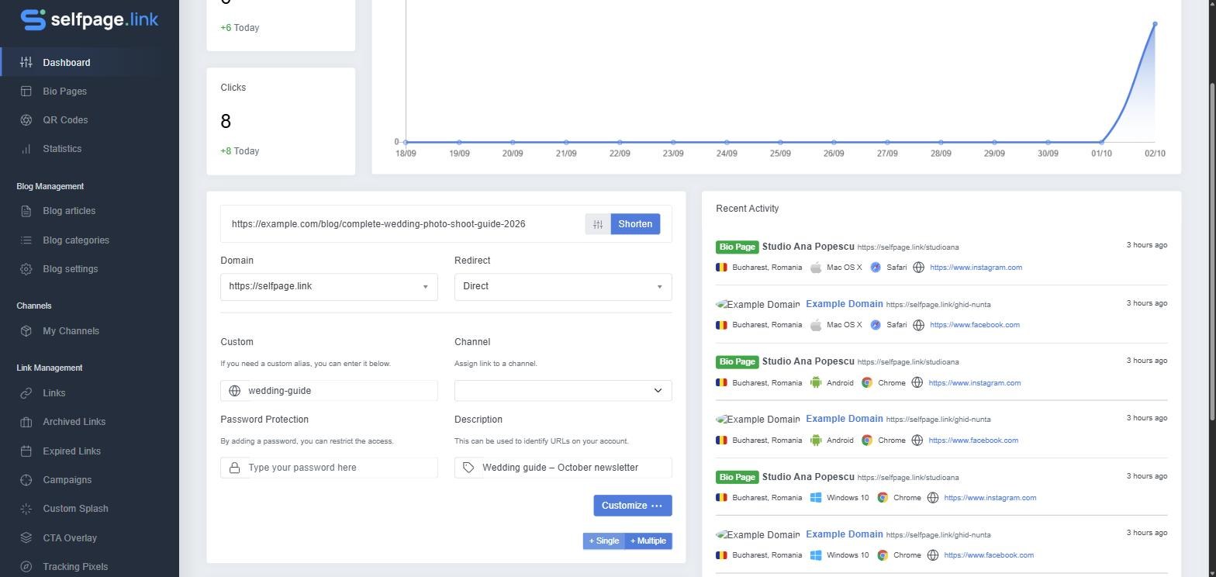Focus the long URL input field

(405, 224)
